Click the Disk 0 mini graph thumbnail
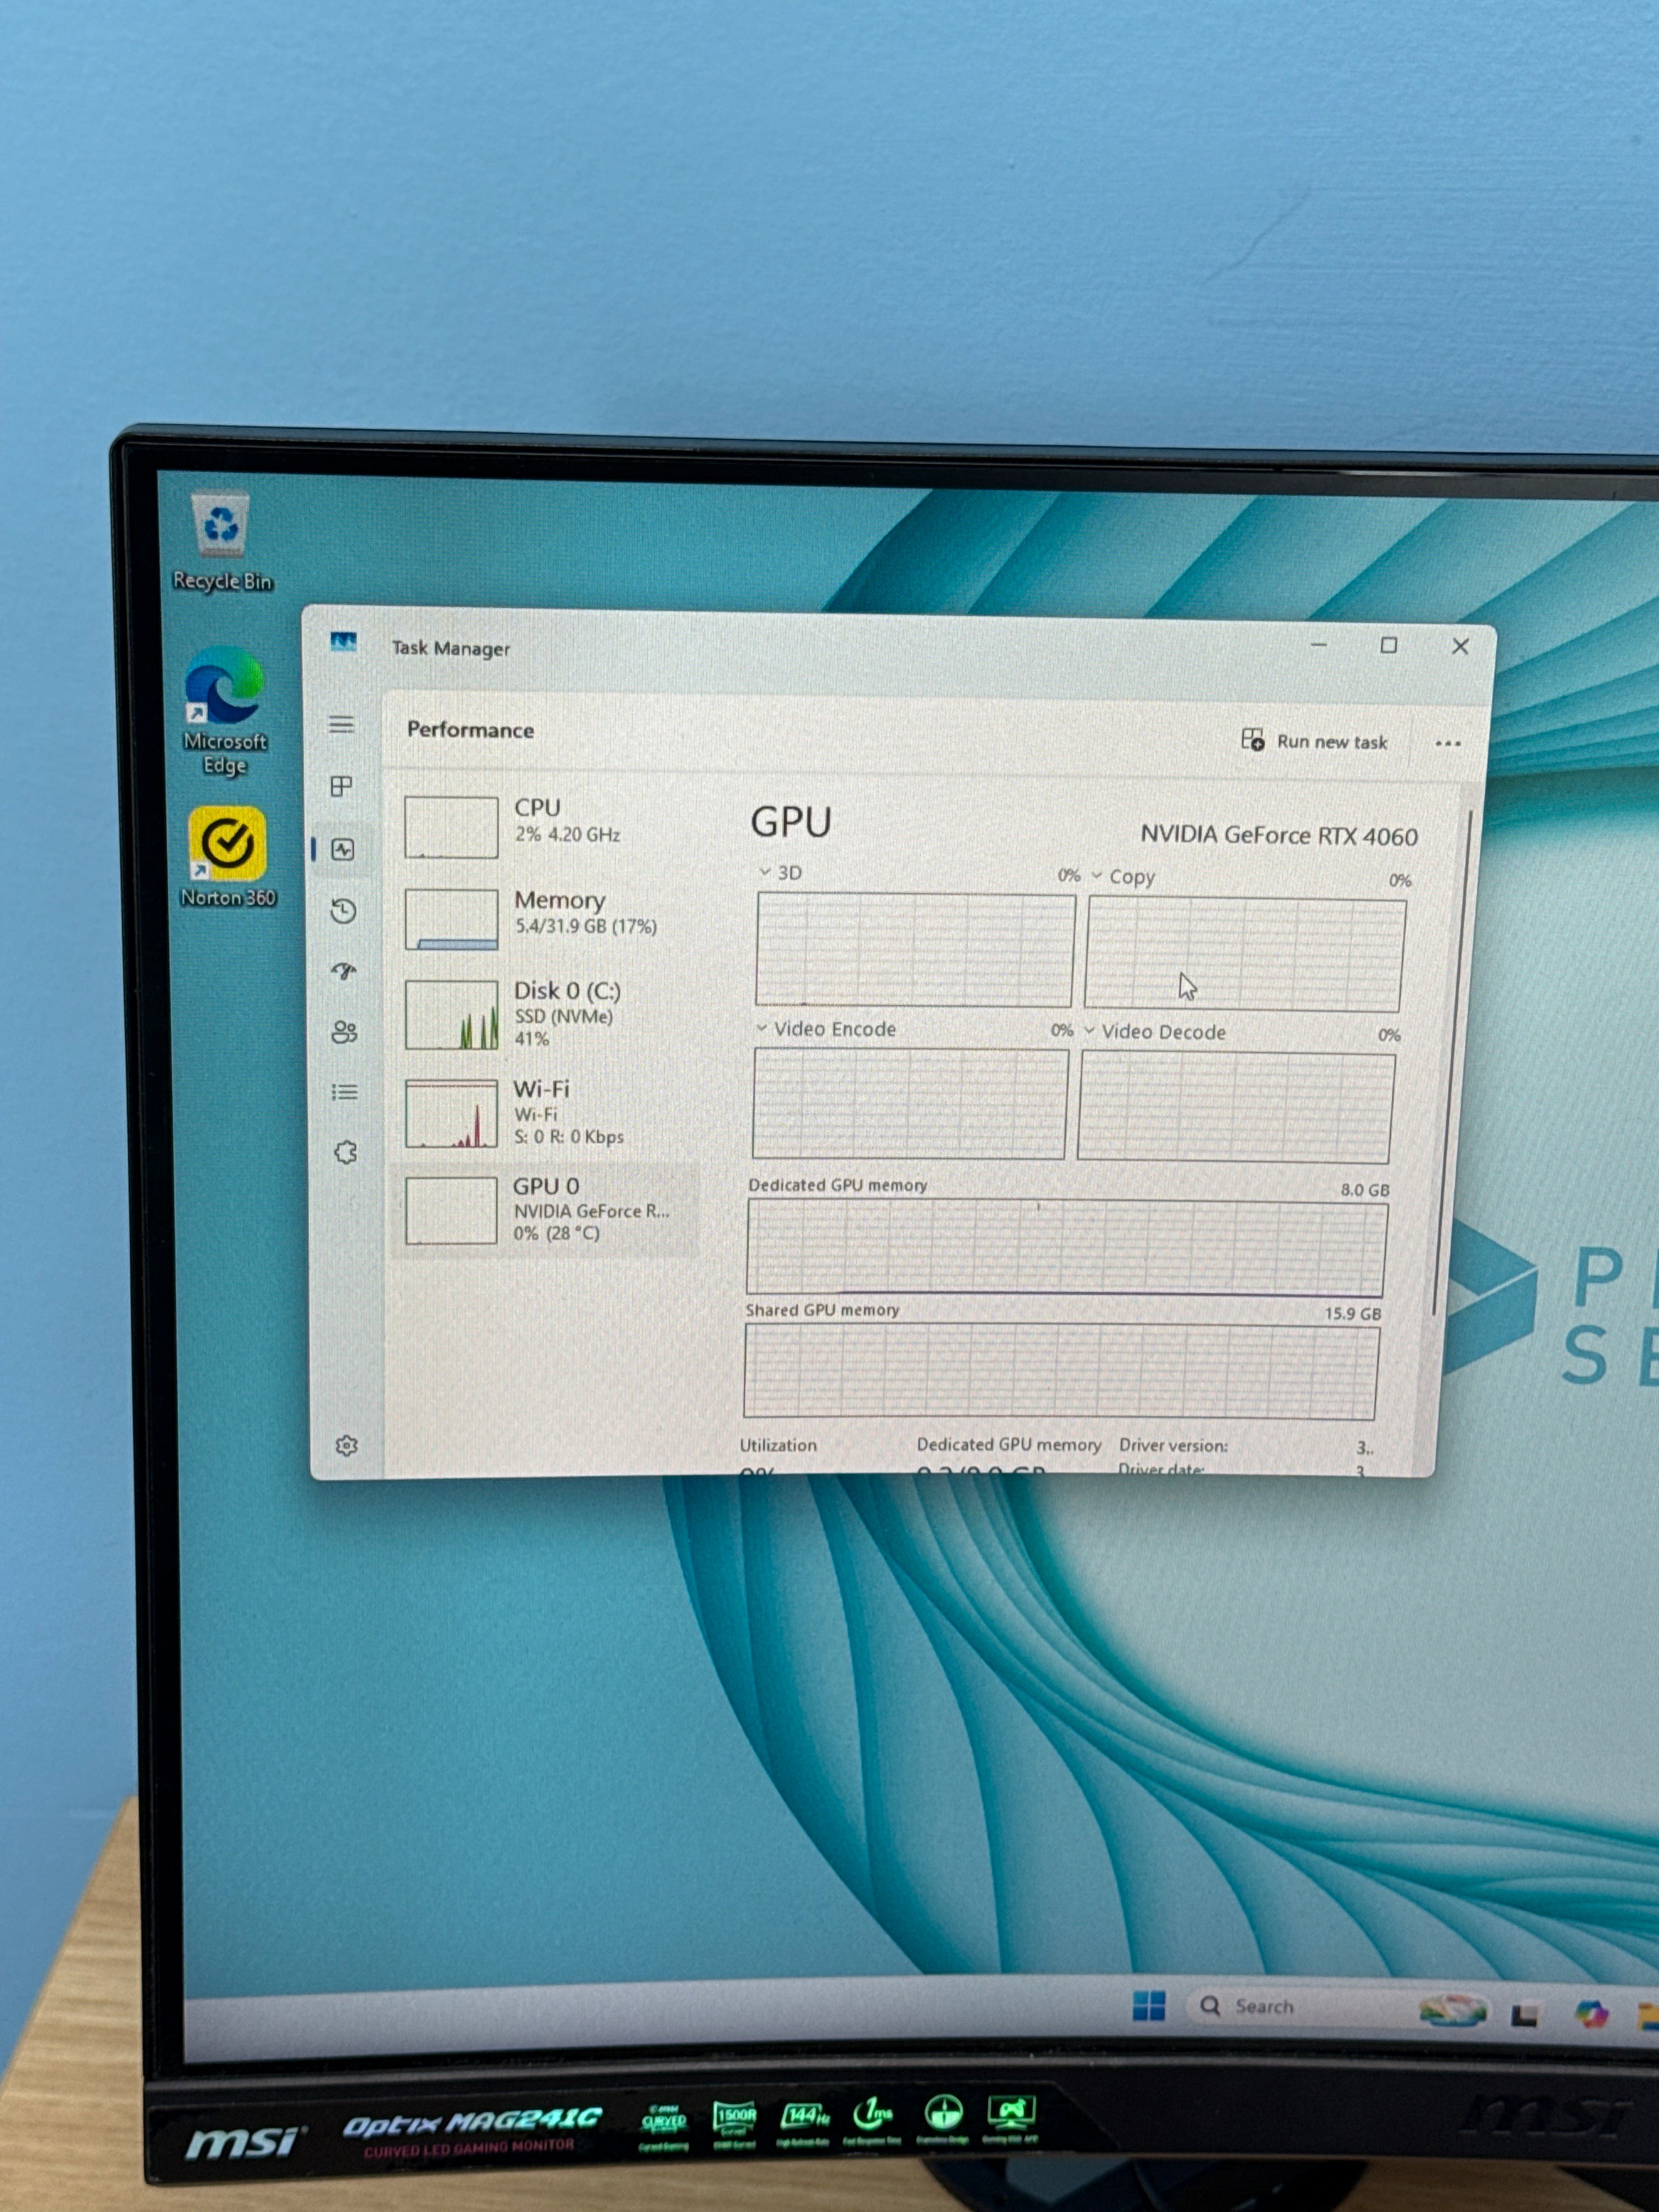 click(451, 1014)
